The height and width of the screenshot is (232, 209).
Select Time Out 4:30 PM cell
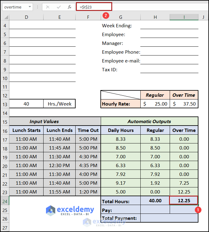88,156
